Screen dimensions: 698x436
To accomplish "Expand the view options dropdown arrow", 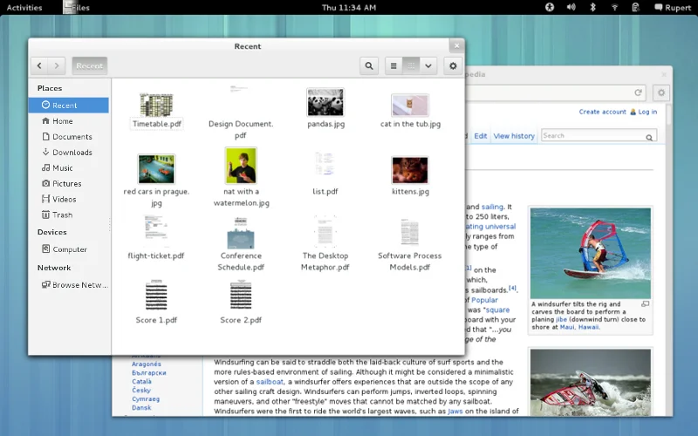I will pos(428,65).
